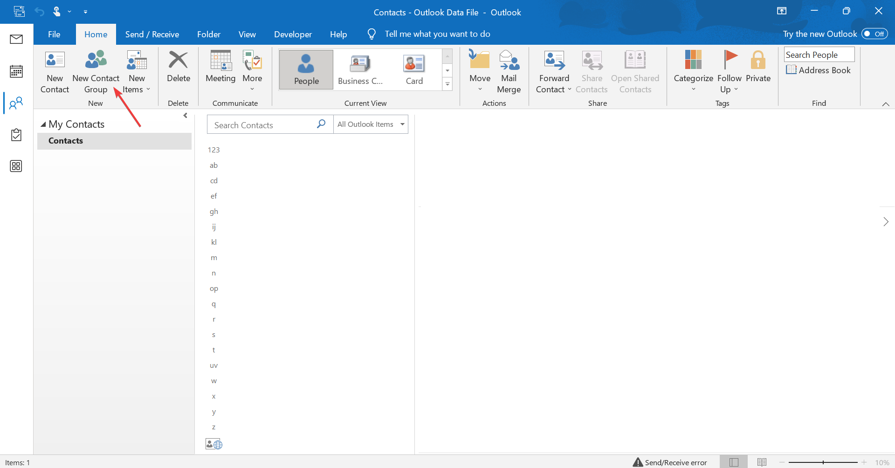Screen dimensions: 895x468
Task: Open the Developer tab
Action: [x=293, y=34]
